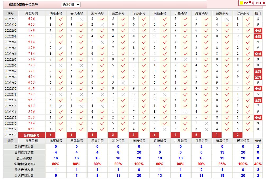This screenshot has height=181, width=266.
Task: Click the gray cross for 丹霞杀号 in row 2025276
Action: click(x=206, y=124)
